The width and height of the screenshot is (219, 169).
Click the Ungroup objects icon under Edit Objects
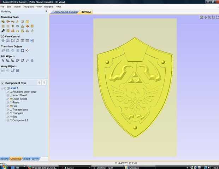[x=23, y=61]
